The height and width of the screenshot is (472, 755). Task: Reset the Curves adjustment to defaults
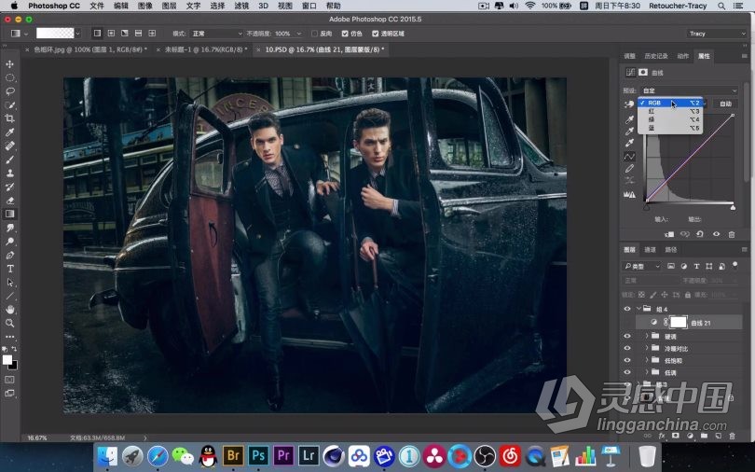tap(700, 234)
